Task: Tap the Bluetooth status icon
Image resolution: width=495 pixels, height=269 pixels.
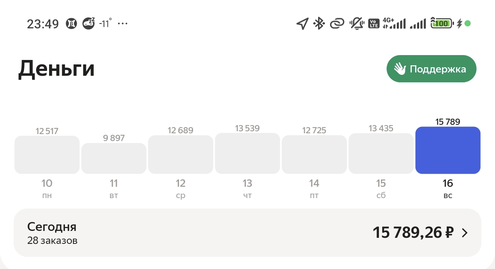Action: point(319,23)
